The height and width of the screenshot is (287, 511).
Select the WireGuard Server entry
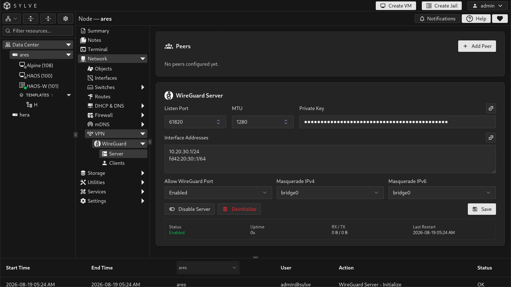pos(123,154)
